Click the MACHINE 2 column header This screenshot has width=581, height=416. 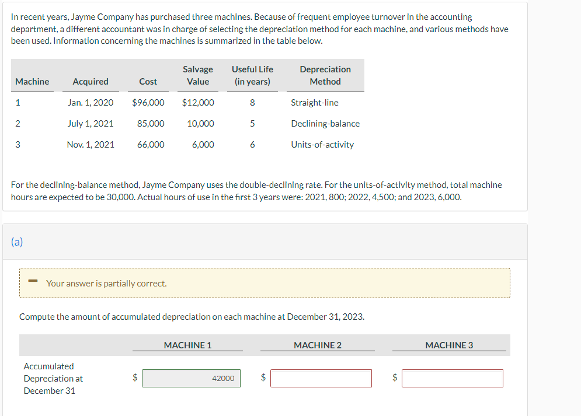coord(318,345)
